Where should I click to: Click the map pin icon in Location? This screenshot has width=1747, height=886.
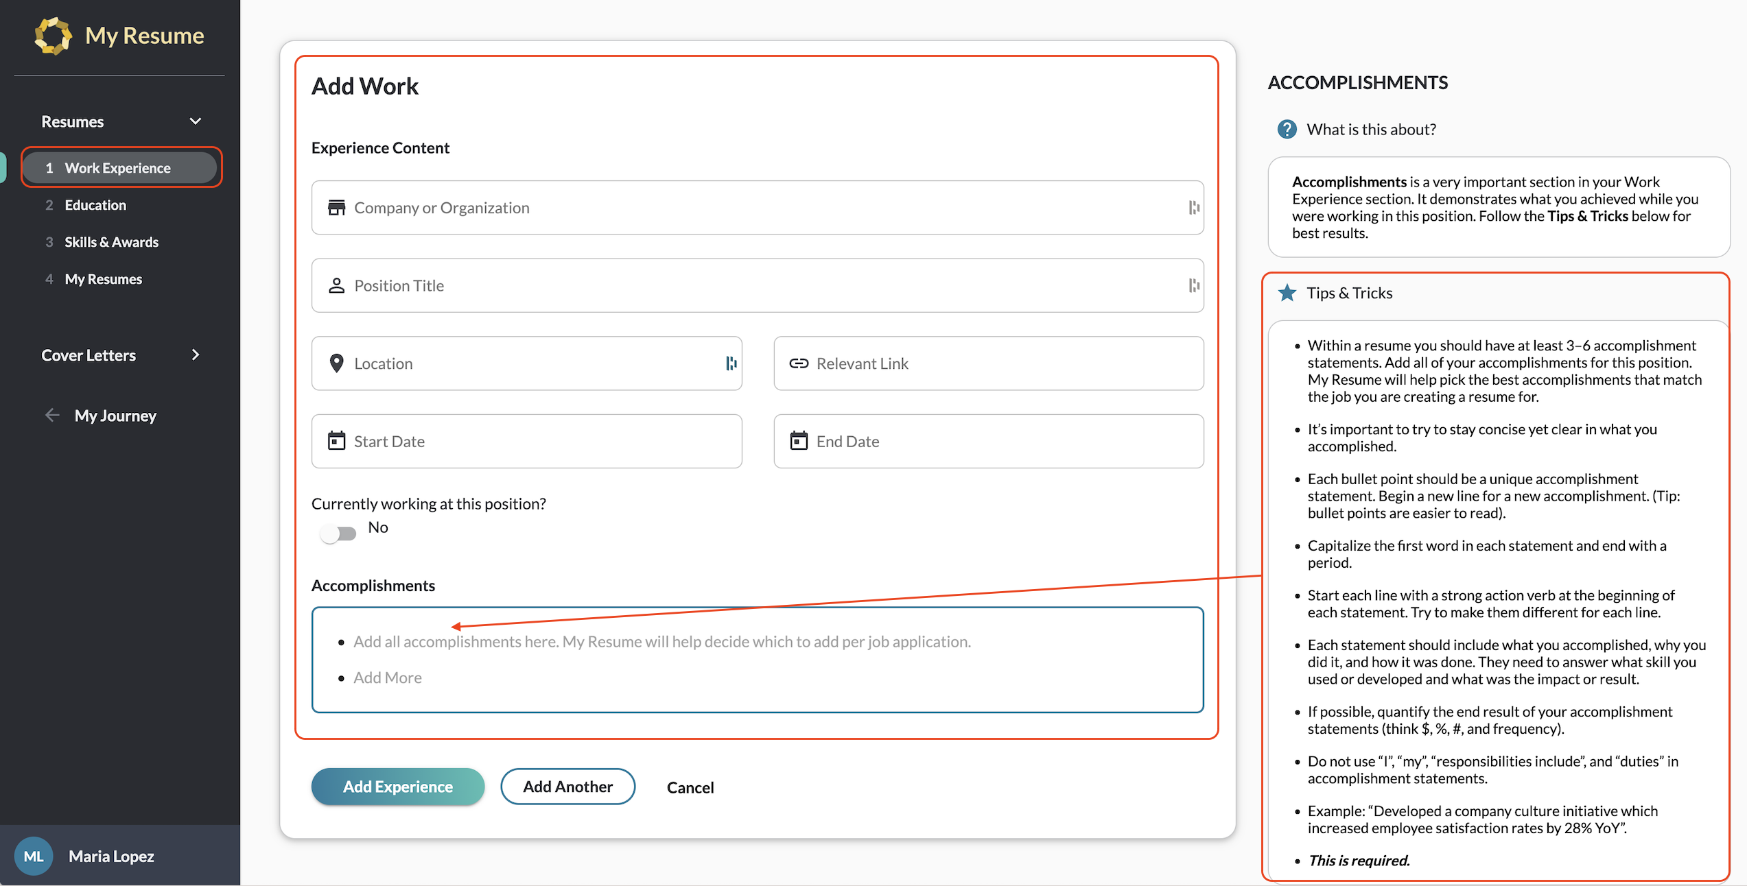click(336, 363)
